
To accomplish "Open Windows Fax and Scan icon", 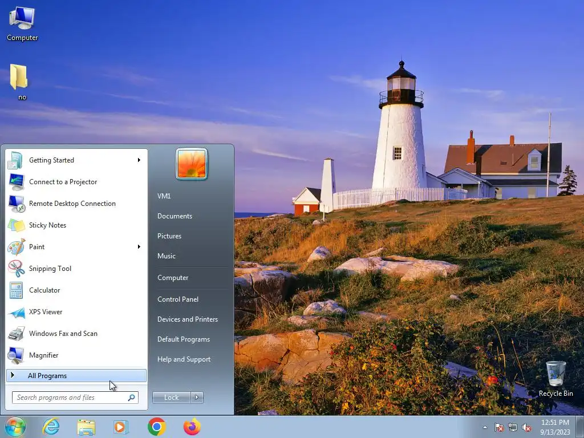I will click(x=16, y=334).
